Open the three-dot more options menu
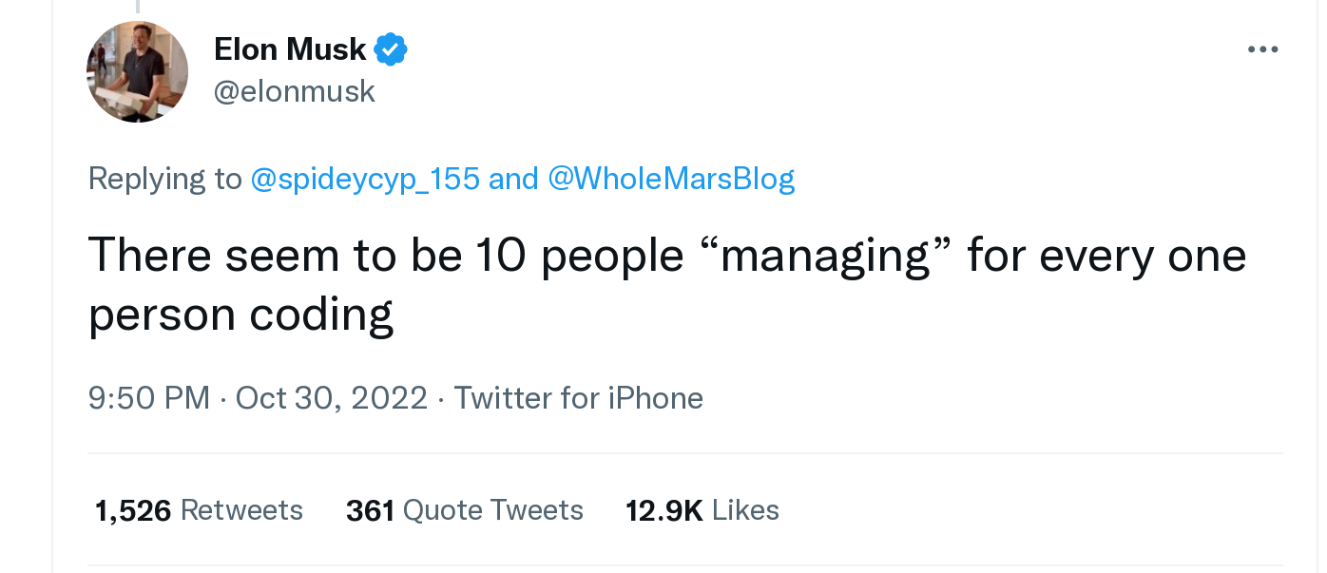Image resolution: width=1327 pixels, height=573 pixels. [1262, 49]
